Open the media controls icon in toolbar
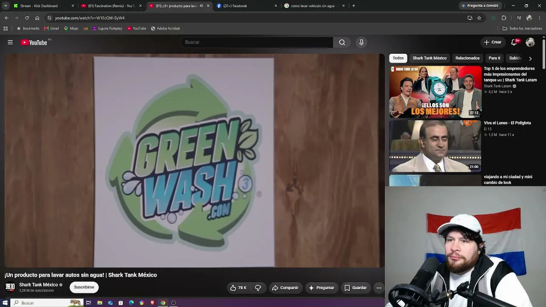The image size is (546, 307). [519, 18]
